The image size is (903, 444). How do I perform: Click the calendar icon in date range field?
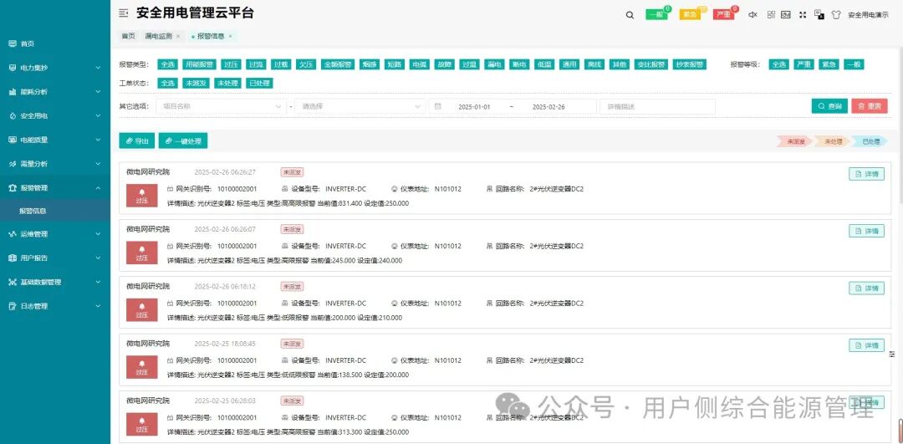tap(437, 106)
